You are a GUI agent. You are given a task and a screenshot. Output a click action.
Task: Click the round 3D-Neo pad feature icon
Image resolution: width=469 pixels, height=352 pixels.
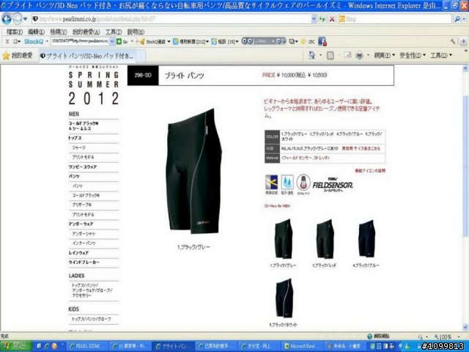coord(303,183)
